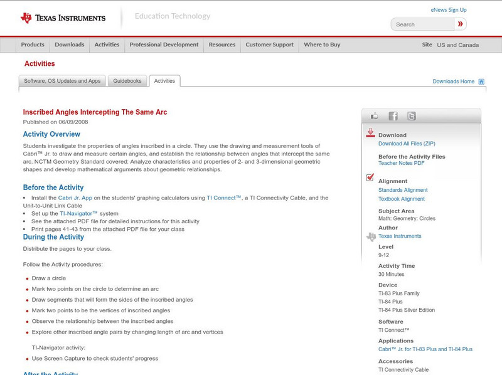Click the 'Draw a circle' bullet
The height and width of the screenshot is (375, 502).
tap(49, 278)
